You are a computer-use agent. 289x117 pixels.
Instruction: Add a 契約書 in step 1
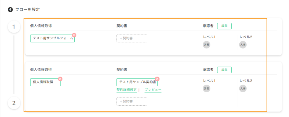click(132, 39)
